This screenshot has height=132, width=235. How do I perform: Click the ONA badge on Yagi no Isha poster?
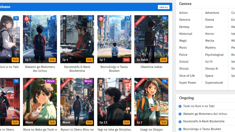[x=126, y=81]
